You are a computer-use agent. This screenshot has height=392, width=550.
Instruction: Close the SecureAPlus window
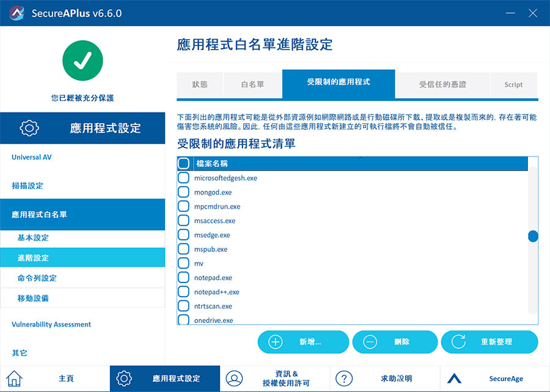point(533,13)
